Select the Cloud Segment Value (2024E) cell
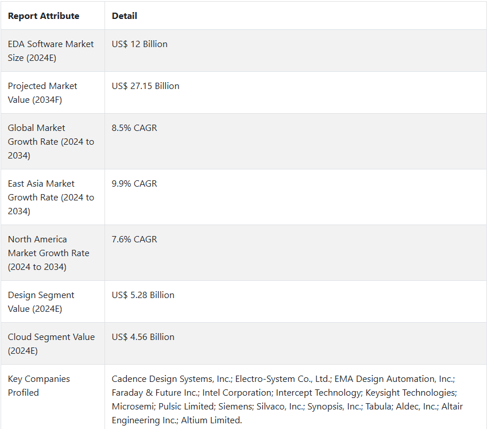The height and width of the screenshot is (429, 488). pos(53,343)
